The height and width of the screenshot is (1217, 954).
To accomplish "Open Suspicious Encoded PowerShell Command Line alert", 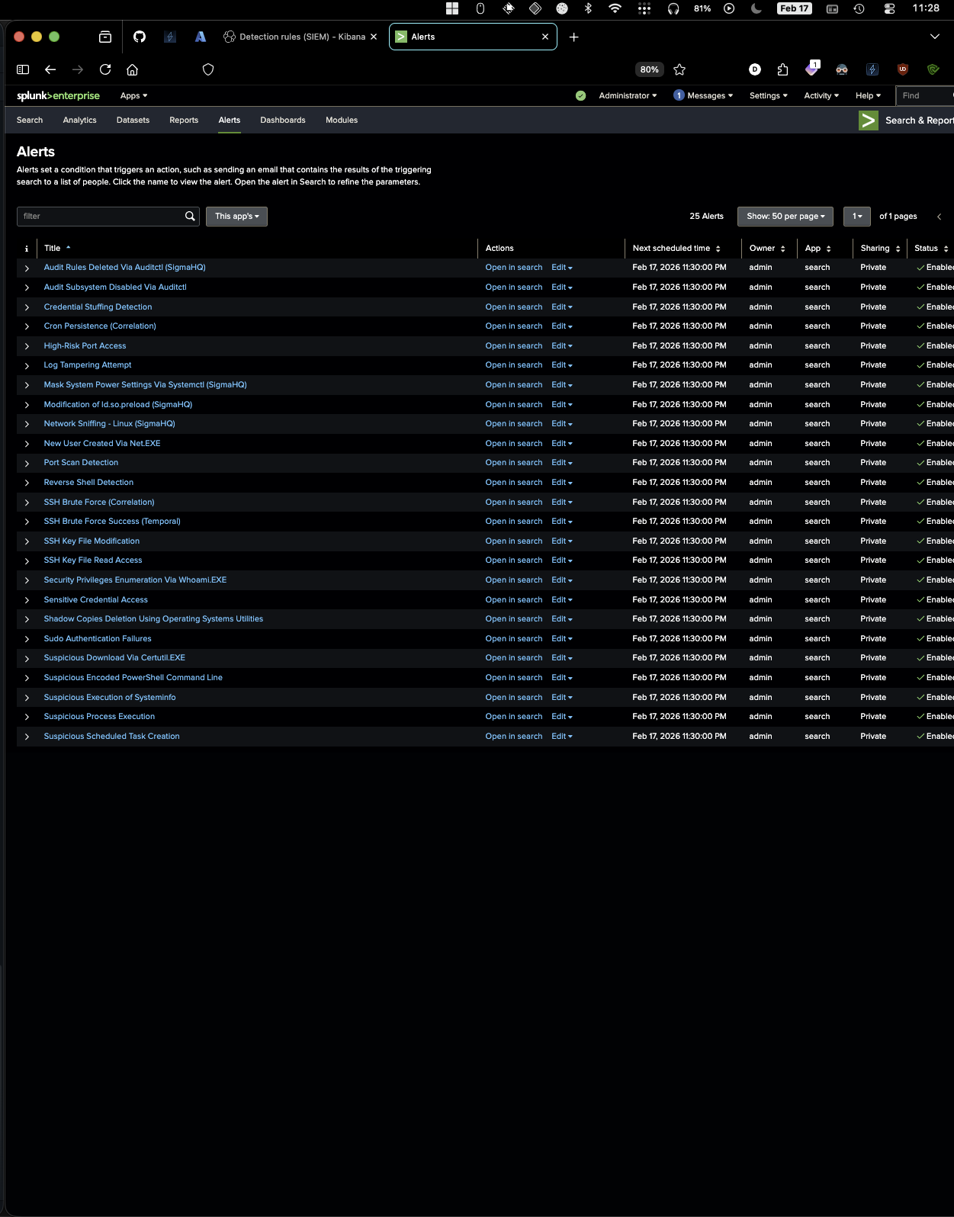I will pos(133,678).
